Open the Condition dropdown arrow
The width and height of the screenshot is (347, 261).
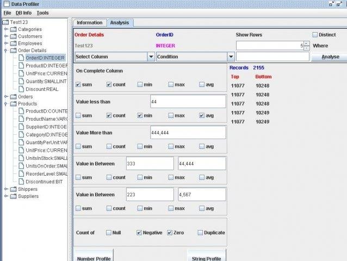(x=231, y=57)
